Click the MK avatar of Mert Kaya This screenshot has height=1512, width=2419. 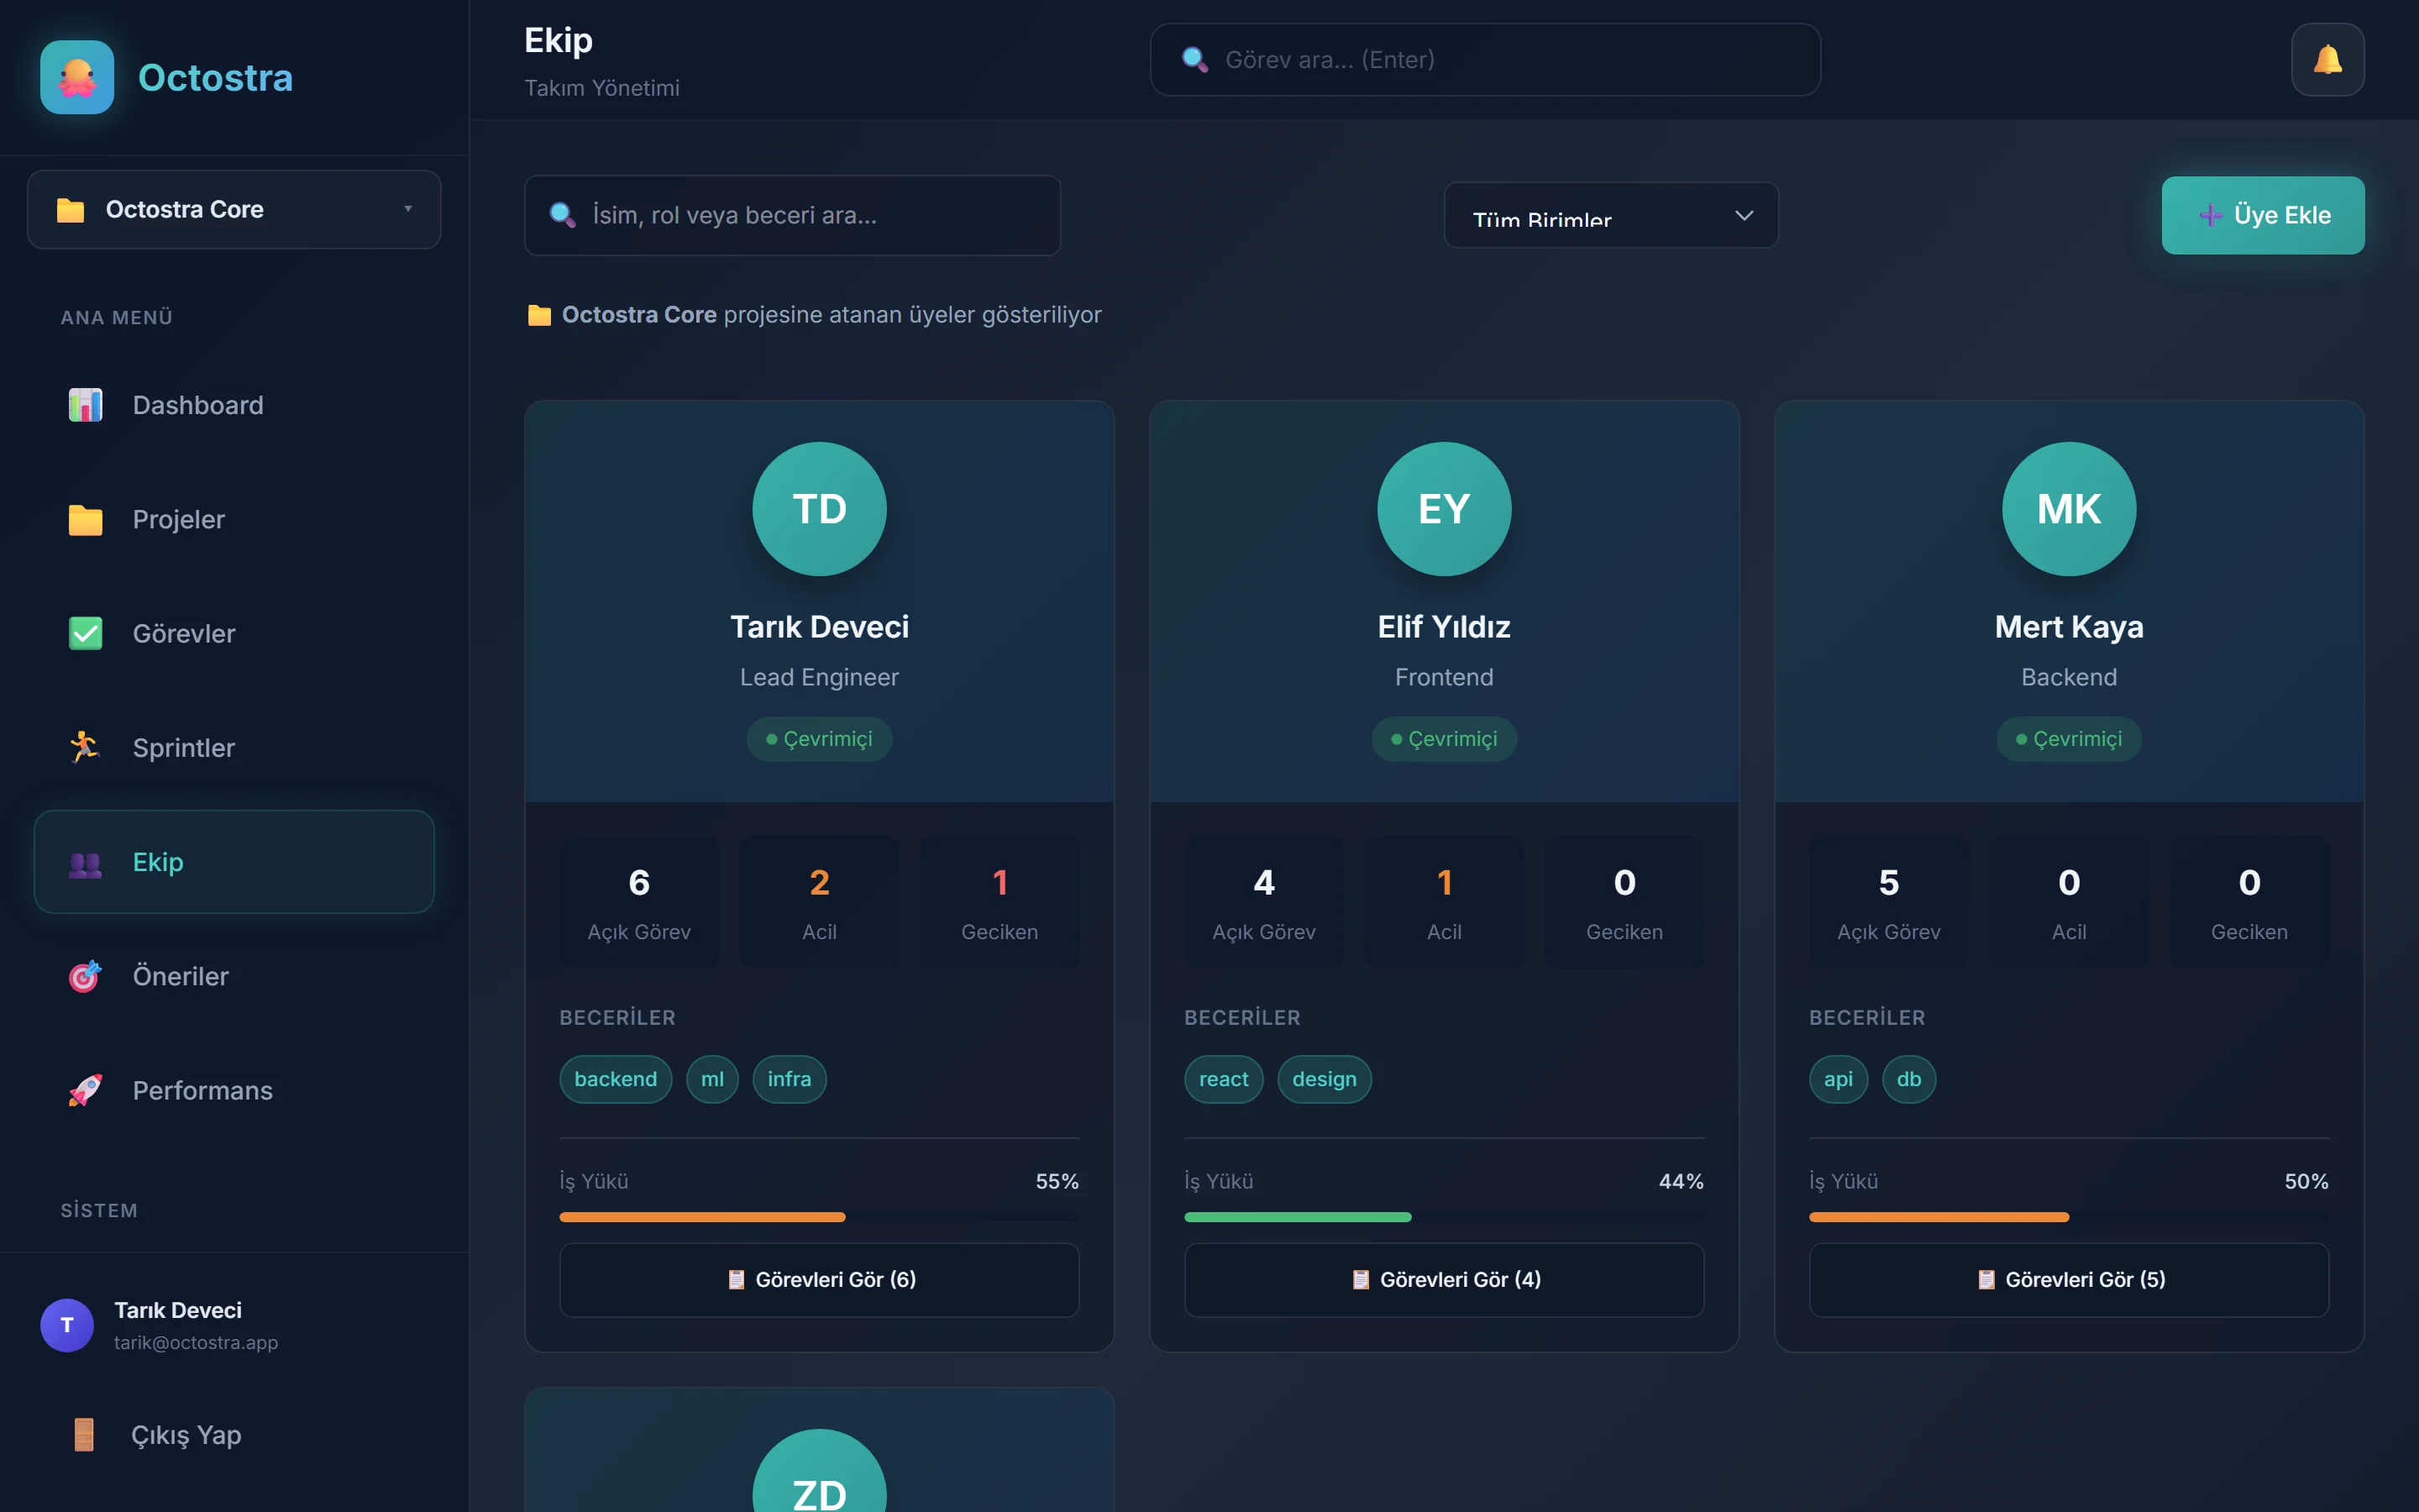point(2069,509)
